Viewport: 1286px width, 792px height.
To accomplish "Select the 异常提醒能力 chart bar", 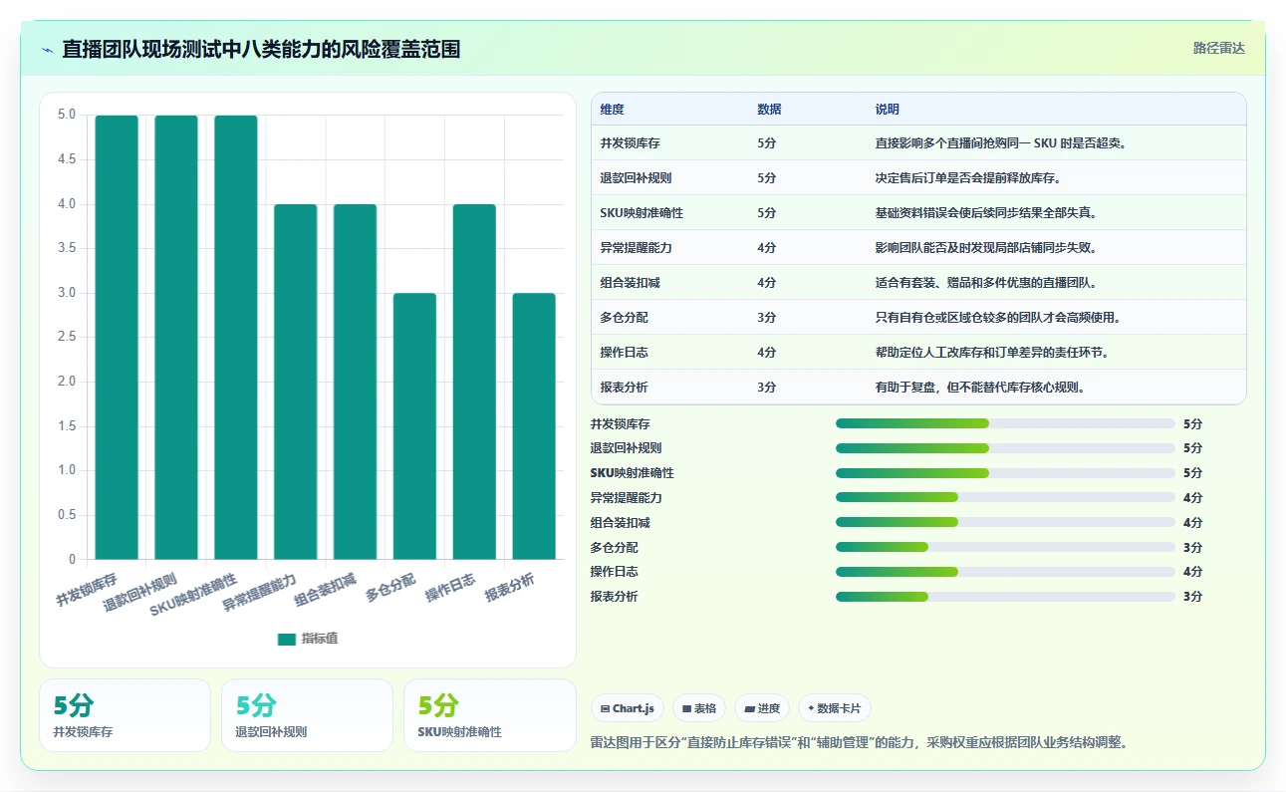I will point(296,382).
